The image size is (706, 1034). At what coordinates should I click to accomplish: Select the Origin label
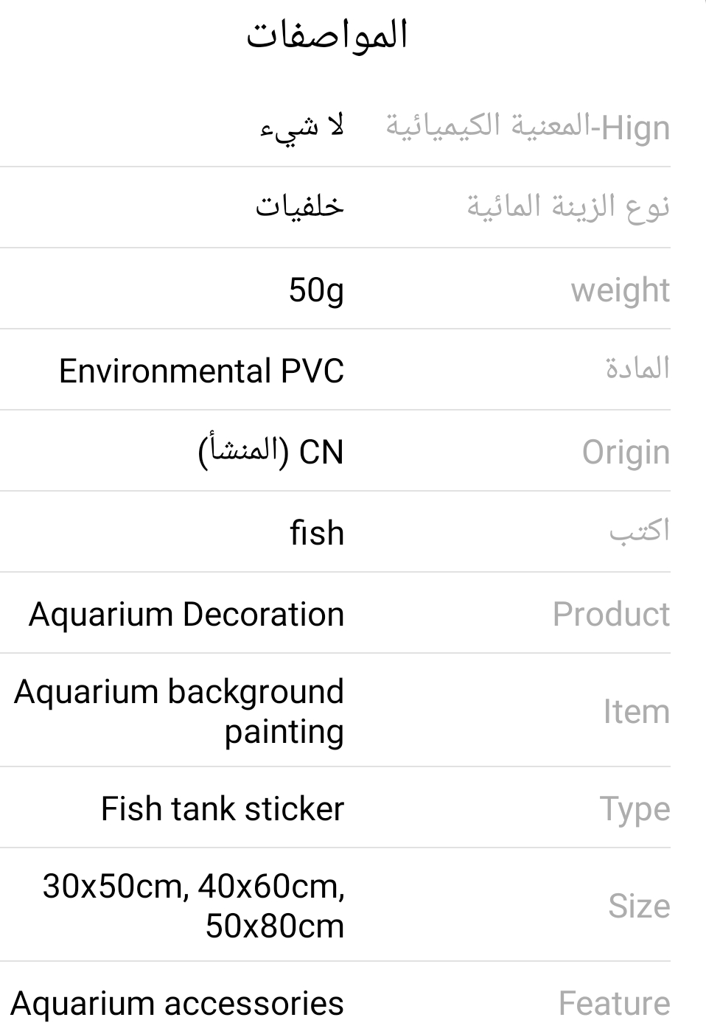(626, 452)
